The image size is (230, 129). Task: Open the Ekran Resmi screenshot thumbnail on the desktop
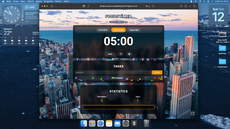click(222, 34)
